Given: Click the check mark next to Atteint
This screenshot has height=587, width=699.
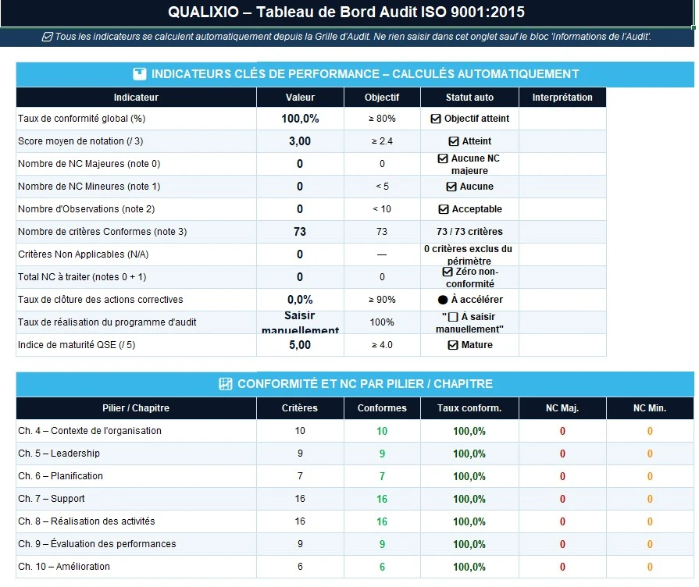Looking at the screenshot, I should point(453,141).
